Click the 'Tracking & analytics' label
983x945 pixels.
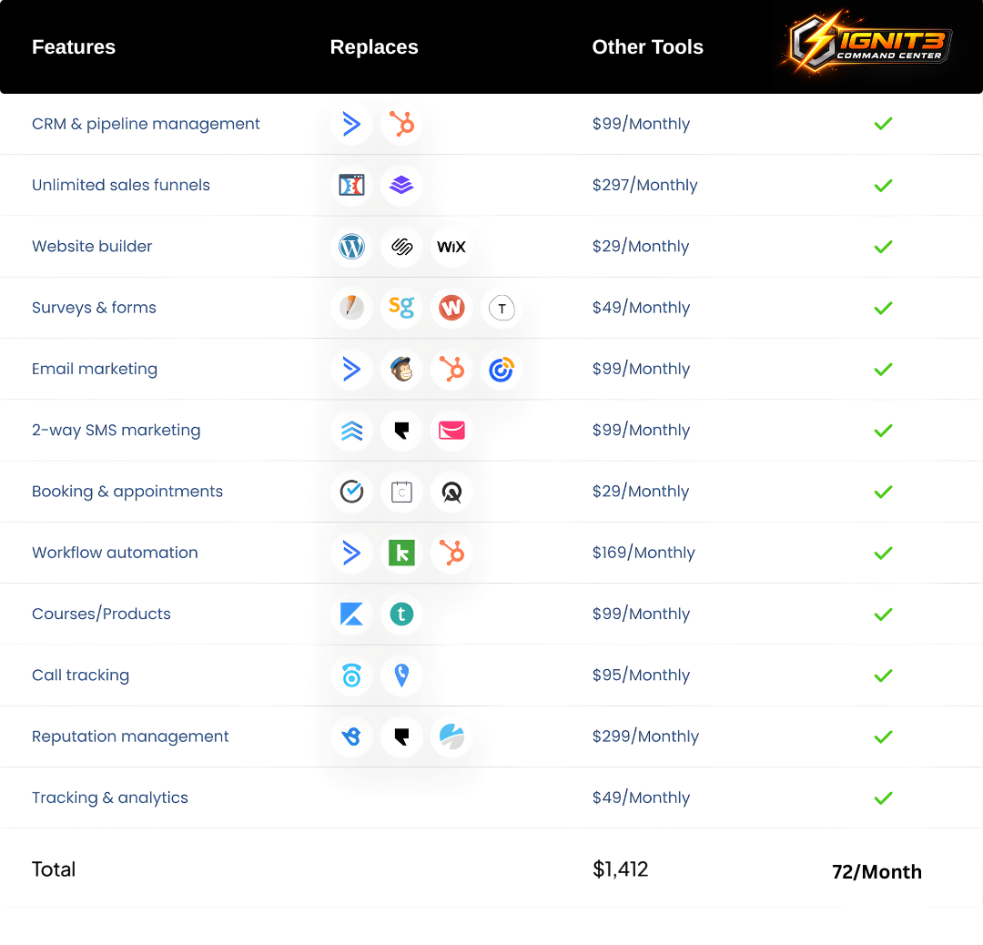point(110,798)
